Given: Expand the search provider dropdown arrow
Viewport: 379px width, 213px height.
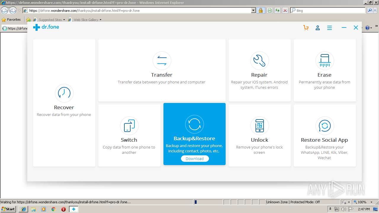Looking at the screenshot, I should [x=375, y=10].
